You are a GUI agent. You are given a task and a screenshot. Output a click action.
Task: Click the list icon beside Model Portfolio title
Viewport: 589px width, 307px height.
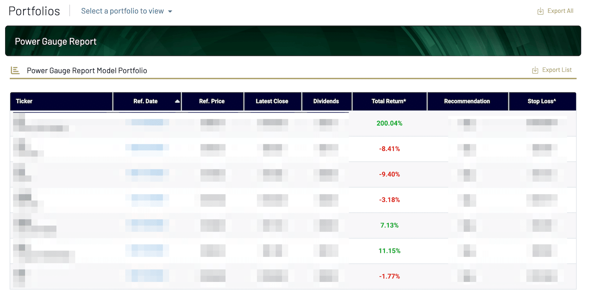[x=15, y=70]
